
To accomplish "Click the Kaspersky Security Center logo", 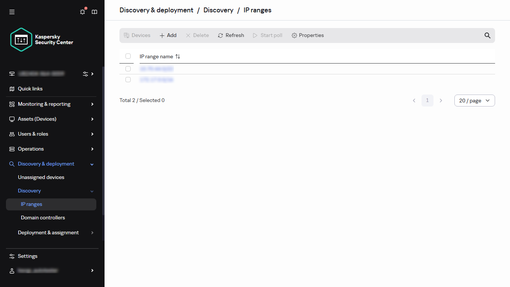I will pos(42,40).
